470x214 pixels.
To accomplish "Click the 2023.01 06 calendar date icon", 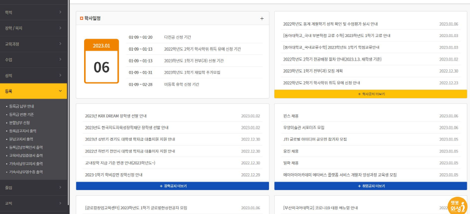I will tap(101, 61).
